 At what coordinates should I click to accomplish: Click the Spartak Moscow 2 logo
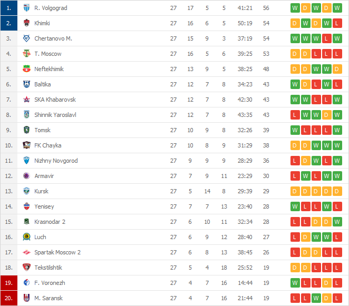click(26, 252)
